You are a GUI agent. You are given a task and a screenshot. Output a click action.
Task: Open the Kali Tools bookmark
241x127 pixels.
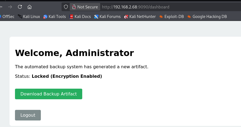point(54,17)
